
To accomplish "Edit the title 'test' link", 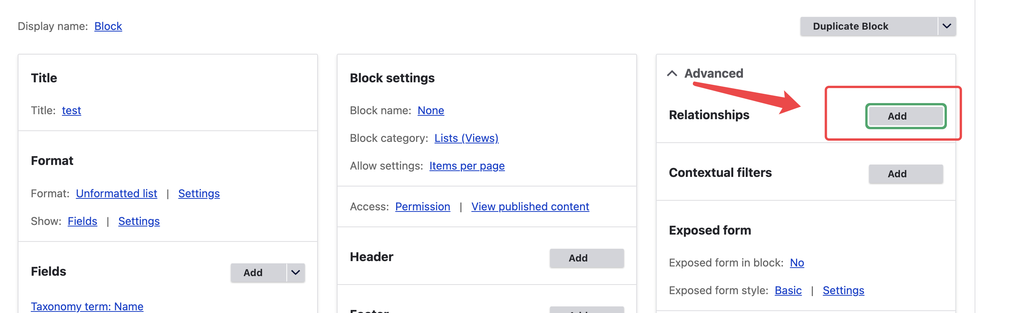I will (71, 110).
